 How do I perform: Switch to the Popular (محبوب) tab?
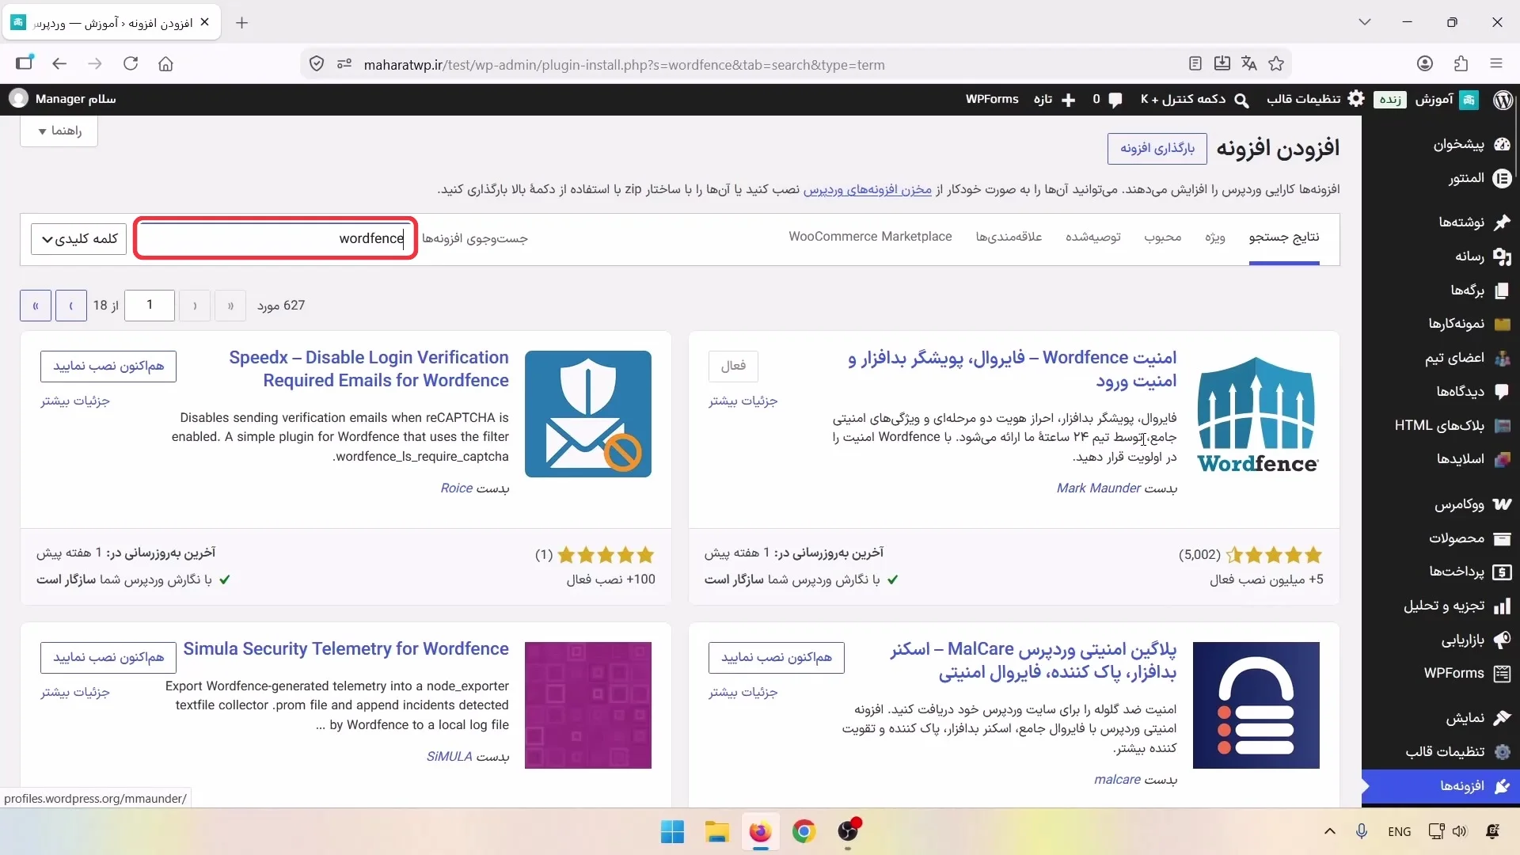tap(1163, 237)
